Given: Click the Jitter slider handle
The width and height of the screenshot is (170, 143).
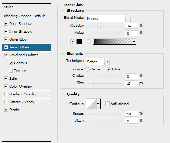Looking at the screenshot, I should [87, 121].
